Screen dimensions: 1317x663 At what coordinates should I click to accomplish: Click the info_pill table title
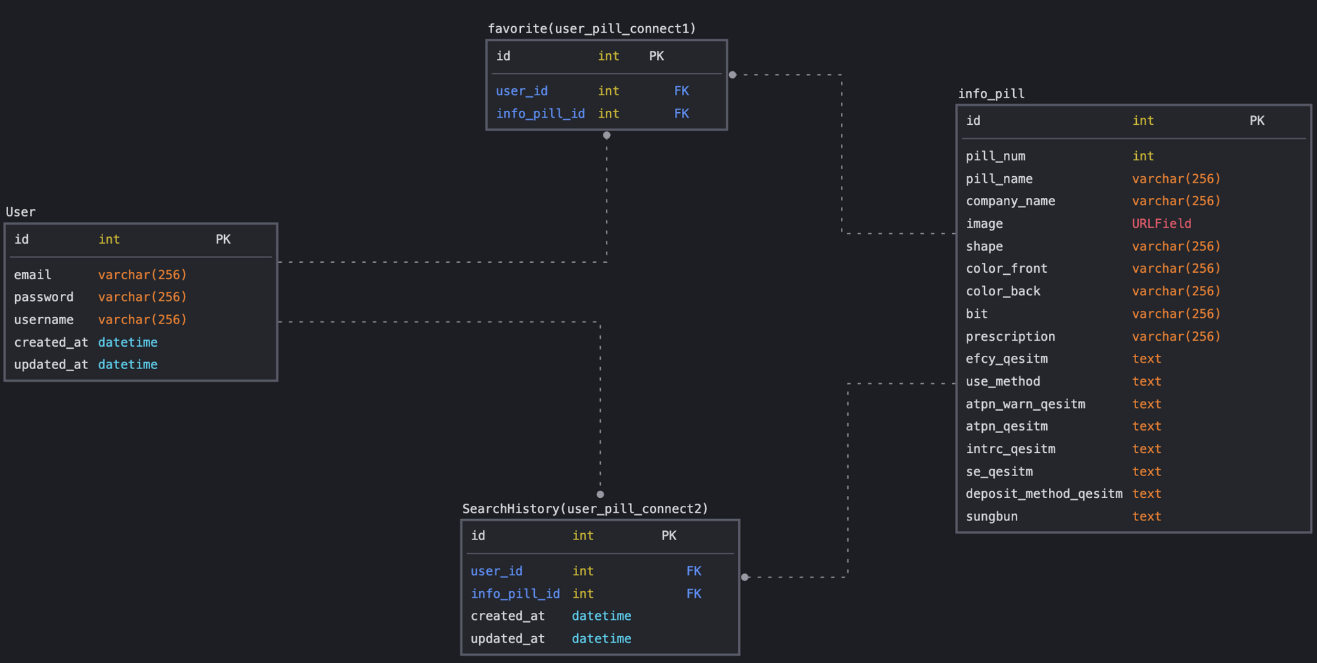[991, 94]
